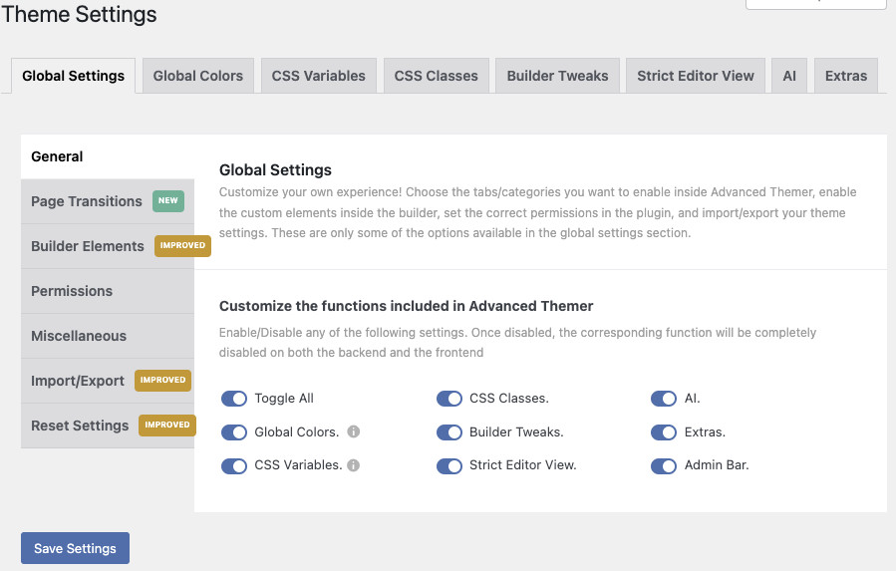The image size is (896, 571).
Task: Open the Strict Editor View tab
Action: 696,76
